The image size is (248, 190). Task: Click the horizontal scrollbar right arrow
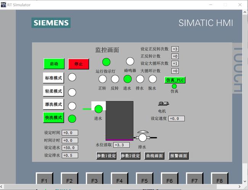click(240, 187)
